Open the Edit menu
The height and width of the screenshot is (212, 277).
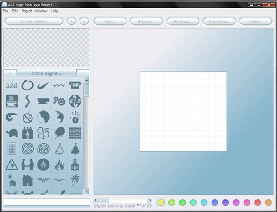point(15,11)
